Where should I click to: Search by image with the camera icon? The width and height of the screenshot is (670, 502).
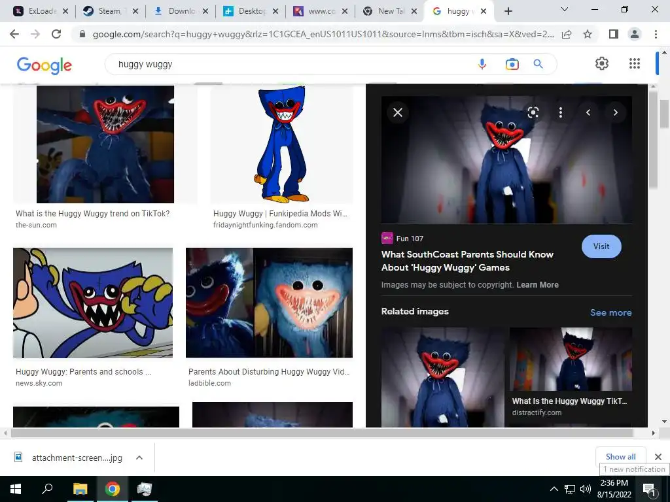tap(512, 64)
